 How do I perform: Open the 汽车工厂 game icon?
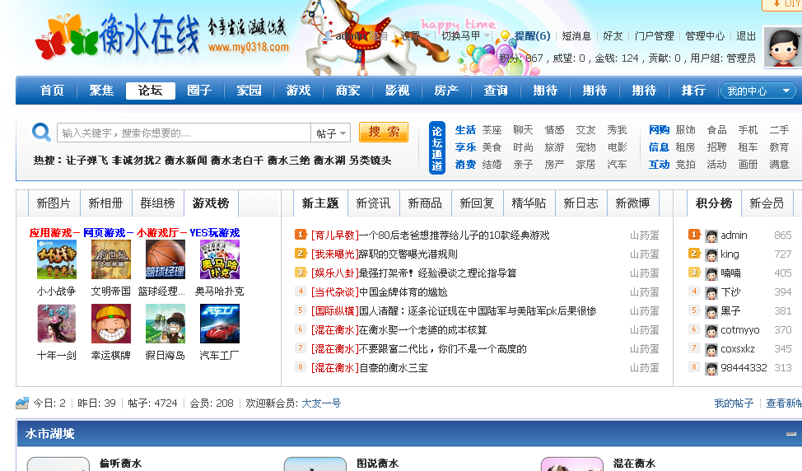click(219, 324)
